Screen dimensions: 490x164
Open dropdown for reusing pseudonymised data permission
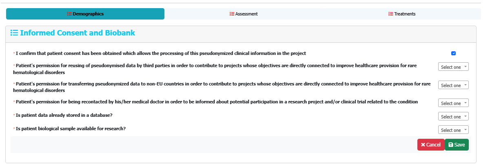[x=453, y=67]
